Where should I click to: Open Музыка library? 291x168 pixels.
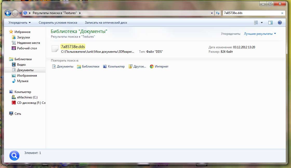pos(23,81)
